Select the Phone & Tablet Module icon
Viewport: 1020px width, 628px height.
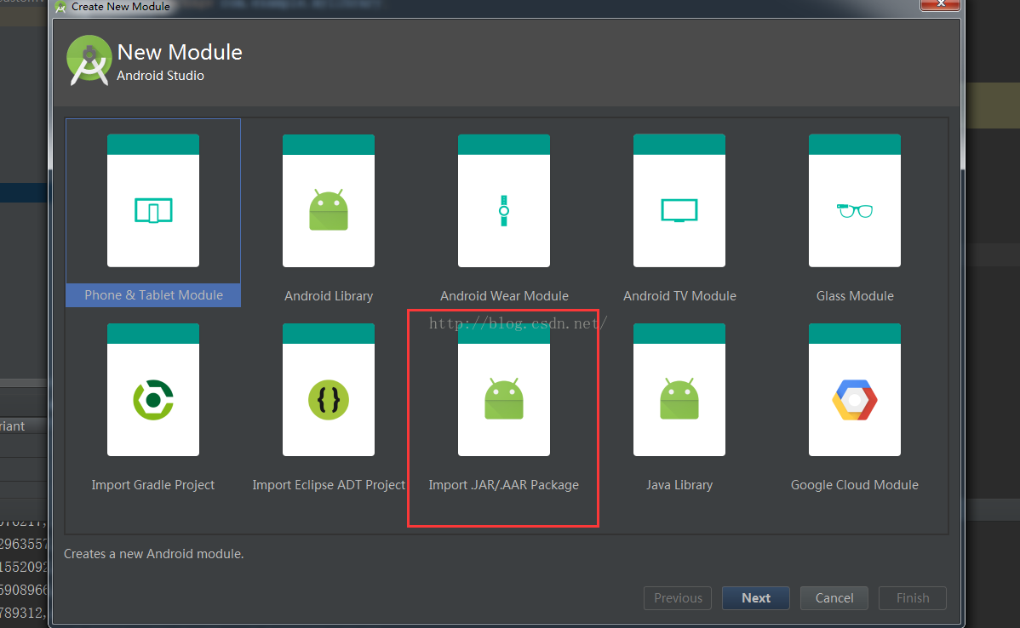coord(153,200)
